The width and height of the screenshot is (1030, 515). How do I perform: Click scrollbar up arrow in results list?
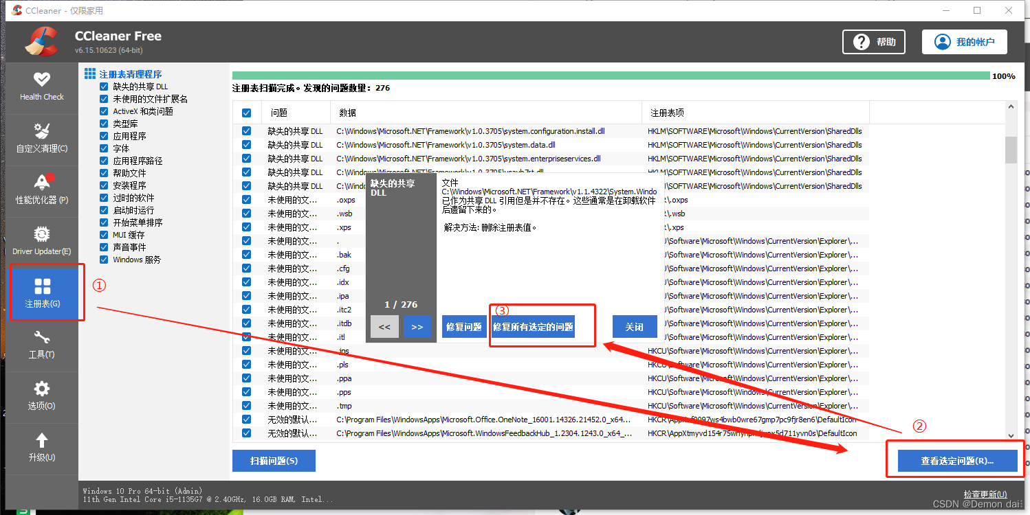pos(1011,107)
